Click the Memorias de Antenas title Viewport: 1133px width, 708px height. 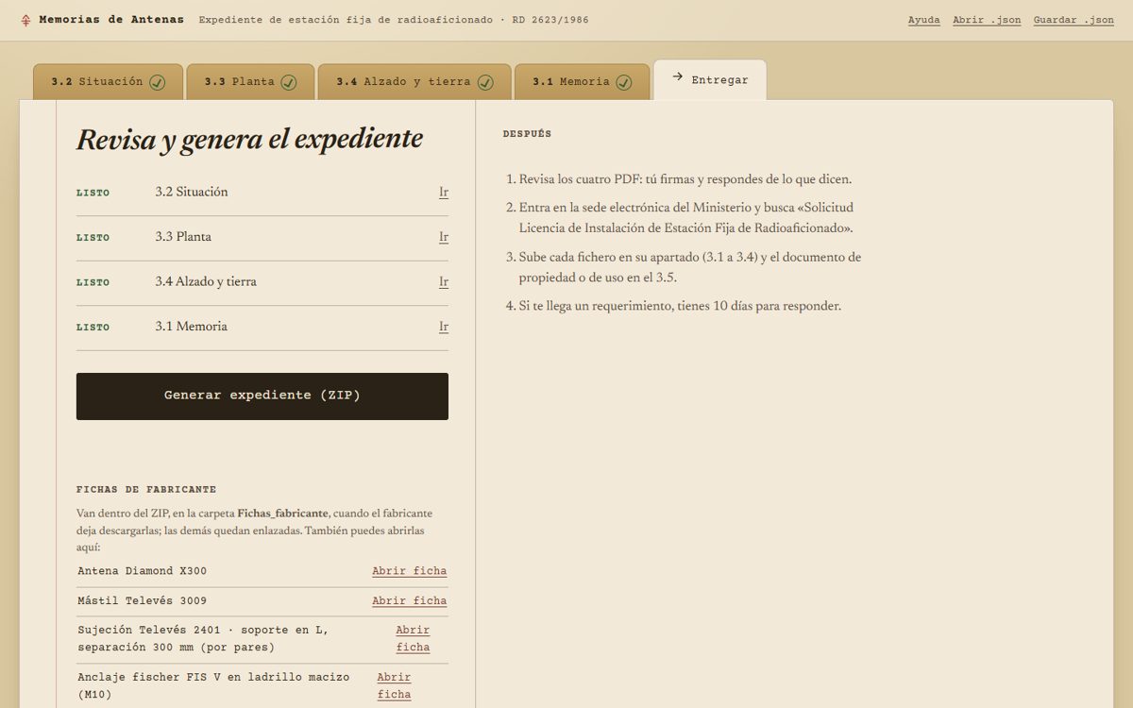point(111,20)
